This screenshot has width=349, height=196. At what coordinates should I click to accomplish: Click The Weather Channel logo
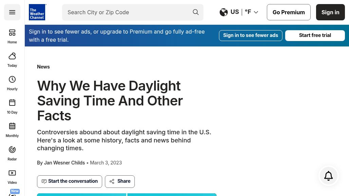(x=37, y=12)
